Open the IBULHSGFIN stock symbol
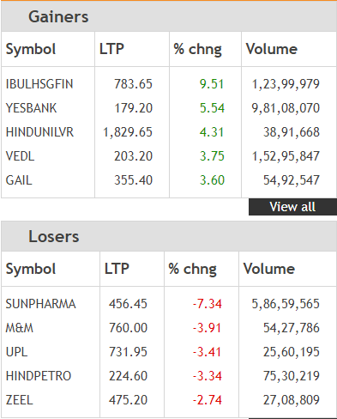Image resolution: width=337 pixels, height=419 pixels. click(39, 84)
